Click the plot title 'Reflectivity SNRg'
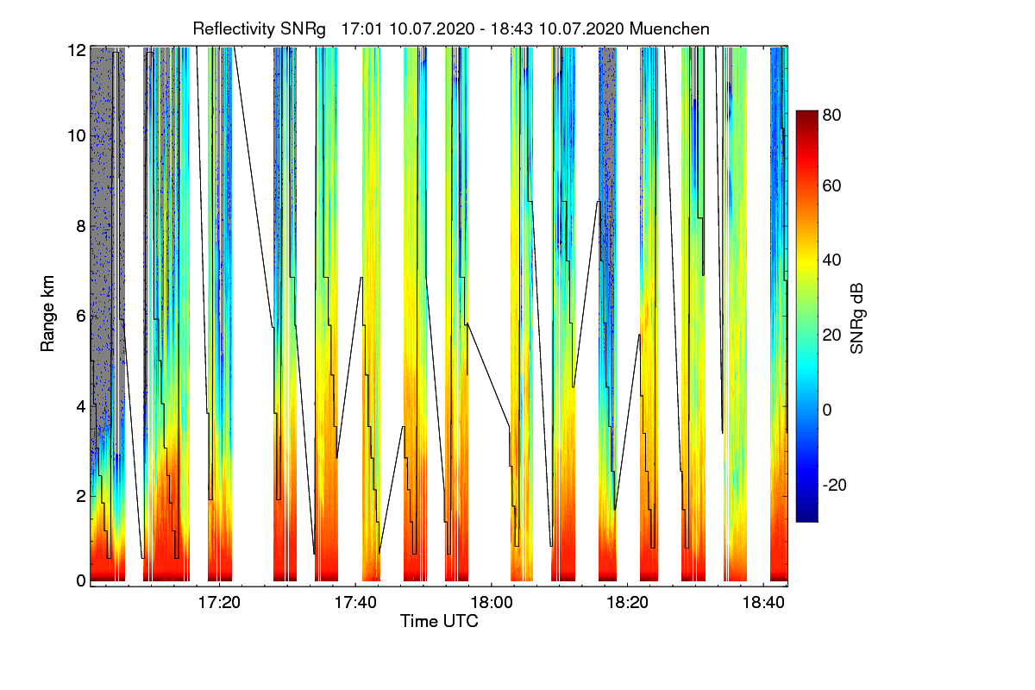This screenshot has height=690, width=1035. coord(260,28)
